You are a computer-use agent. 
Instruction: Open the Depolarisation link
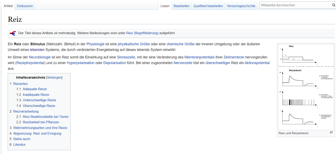point(115,63)
